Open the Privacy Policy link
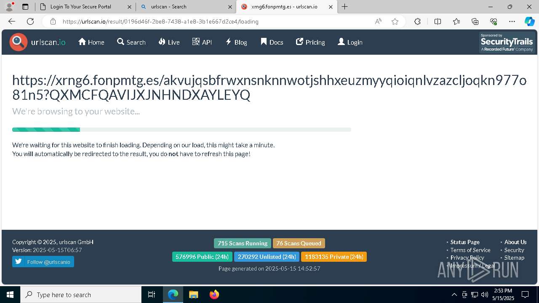The height and width of the screenshot is (303, 539). (x=467, y=258)
